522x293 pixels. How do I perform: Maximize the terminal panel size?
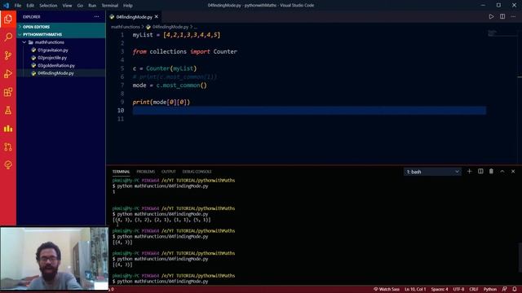[x=502, y=172]
